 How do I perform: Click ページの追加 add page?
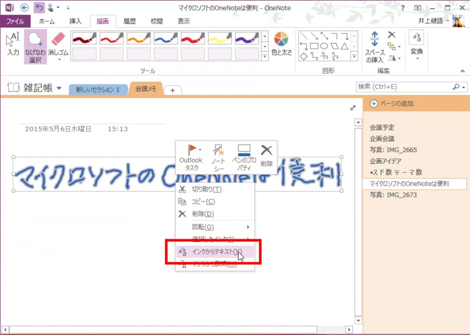392,104
